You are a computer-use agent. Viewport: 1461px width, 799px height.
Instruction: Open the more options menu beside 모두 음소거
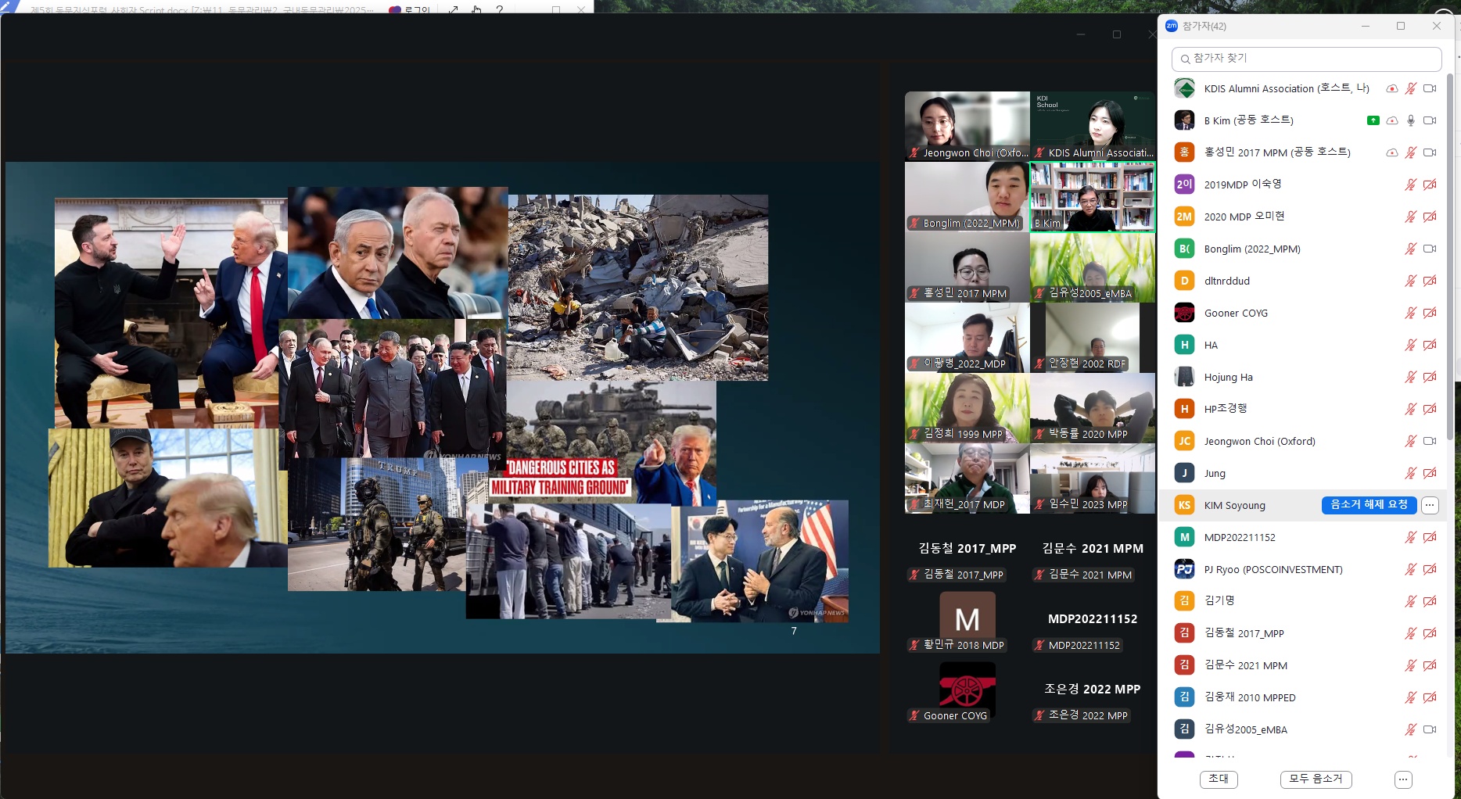point(1403,779)
